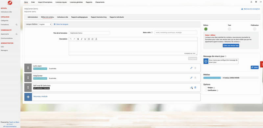Screen dimensions: 263x128
Task: Click the Teach on Mars rocket logo
Action: pyautogui.click(x=10, y=3)
